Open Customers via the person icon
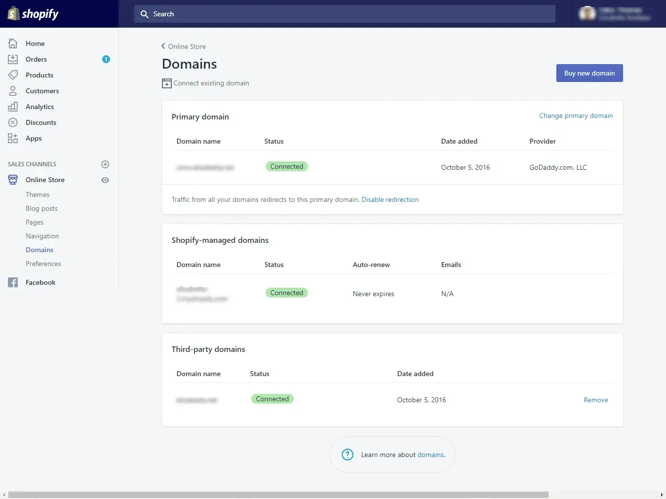This screenshot has height=499, width=666. point(13,91)
